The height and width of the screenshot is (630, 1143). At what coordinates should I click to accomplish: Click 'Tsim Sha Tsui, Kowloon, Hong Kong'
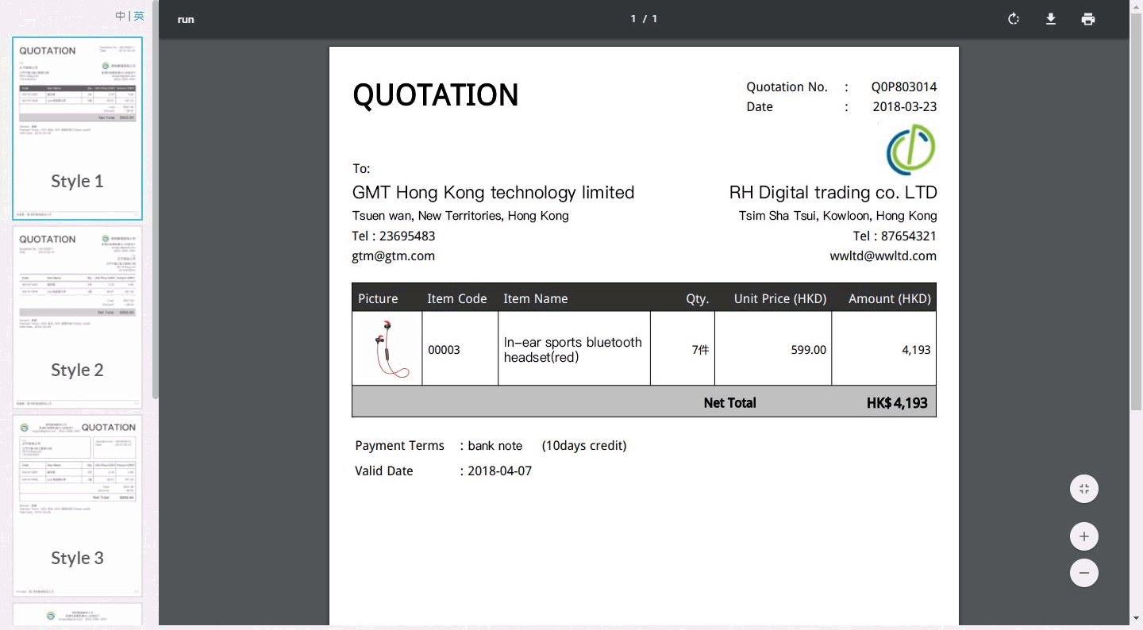(837, 216)
